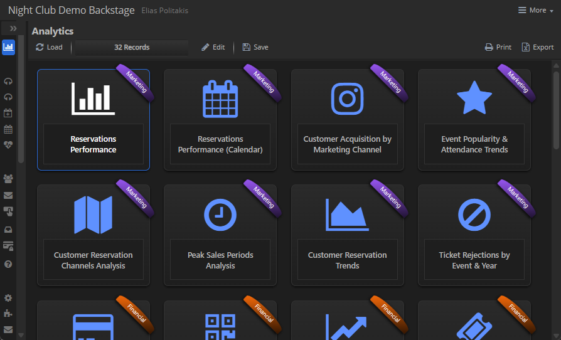Open Reservations Performance bar chart tile
561x340 pixels.
(x=93, y=119)
